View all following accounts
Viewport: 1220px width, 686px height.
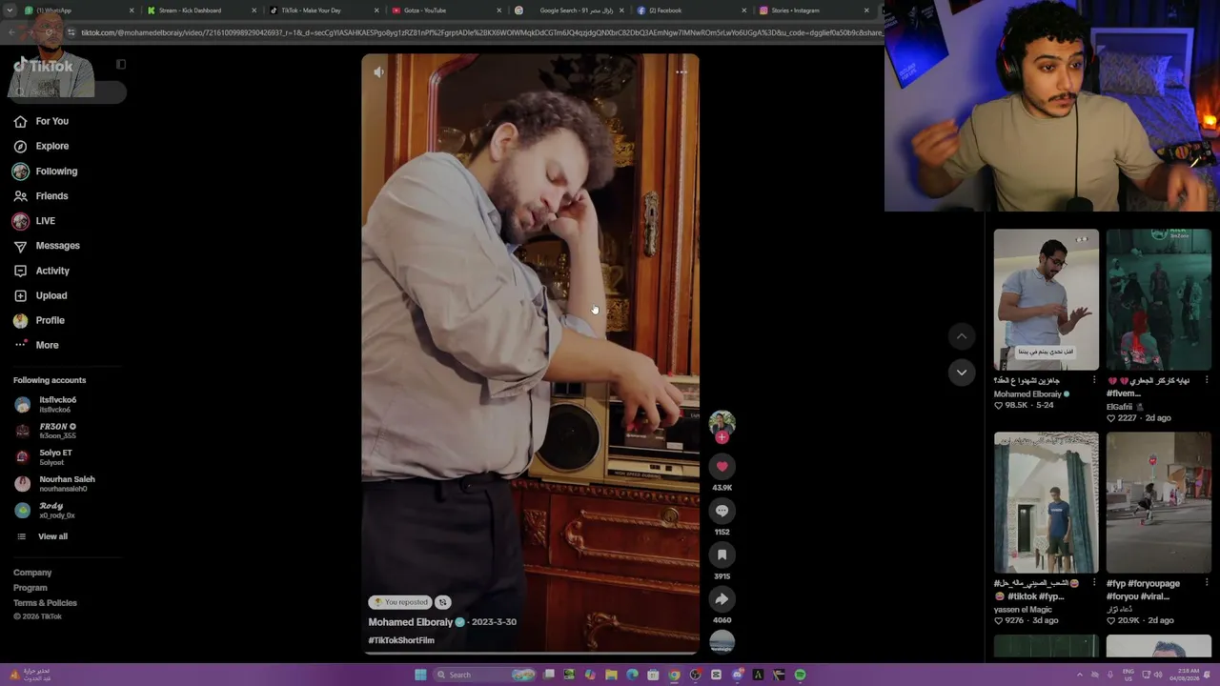(x=42, y=536)
